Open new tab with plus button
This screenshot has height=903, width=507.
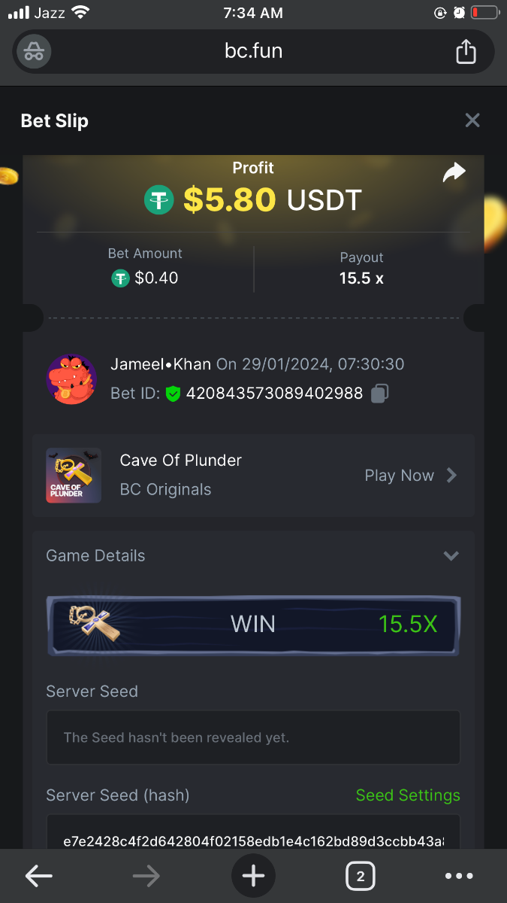[253, 876]
